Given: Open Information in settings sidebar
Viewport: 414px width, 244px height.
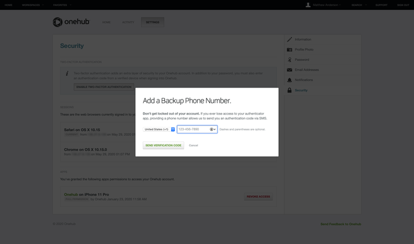Looking at the screenshot, I should tap(303, 39).
